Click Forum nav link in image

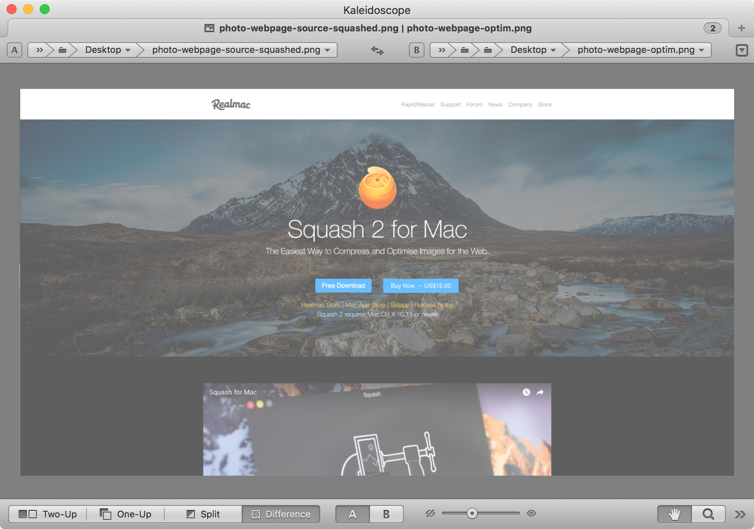(x=474, y=105)
